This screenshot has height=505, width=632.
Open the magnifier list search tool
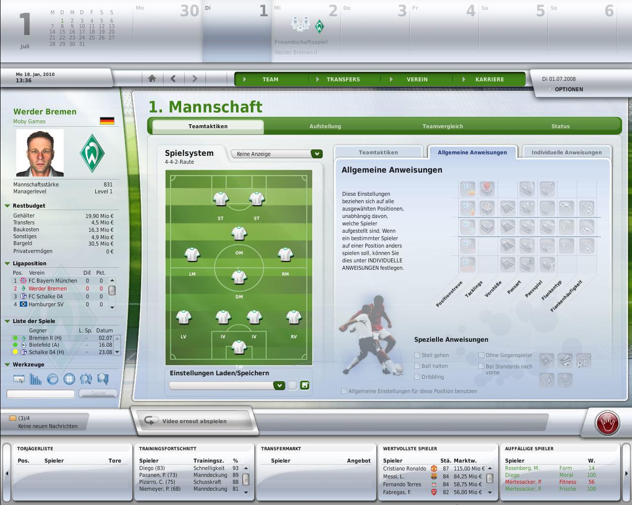tap(103, 379)
